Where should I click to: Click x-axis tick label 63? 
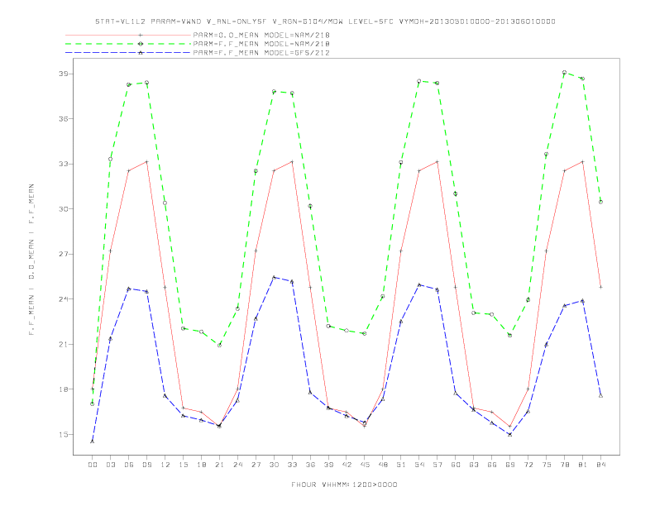474,465
